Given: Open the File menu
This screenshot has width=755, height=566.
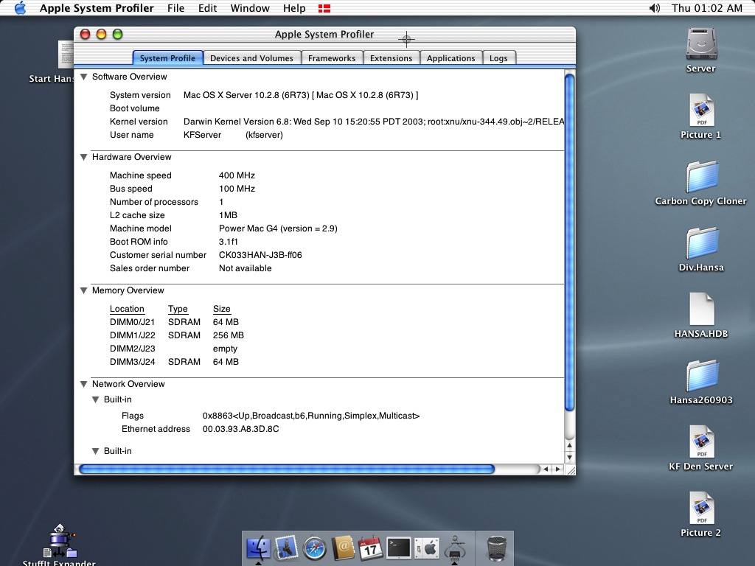Looking at the screenshot, I should (x=175, y=8).
